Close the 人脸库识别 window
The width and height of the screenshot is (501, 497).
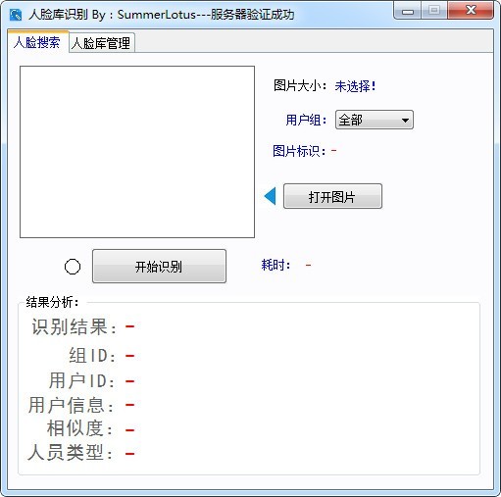tap(471, 11)
